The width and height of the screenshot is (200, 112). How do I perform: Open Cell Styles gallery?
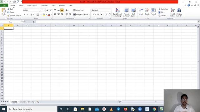(x=133, y=12)
